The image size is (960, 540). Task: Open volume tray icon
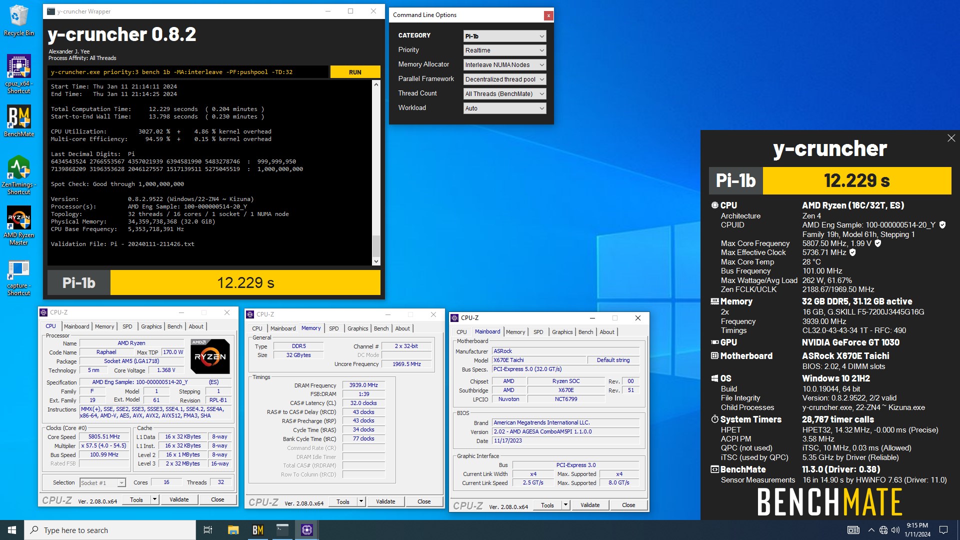point(895,530)
